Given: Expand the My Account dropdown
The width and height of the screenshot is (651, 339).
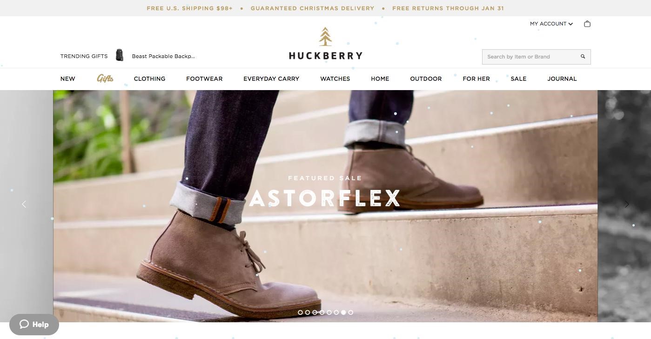Looking at the screenshot, I should (551, 24).
